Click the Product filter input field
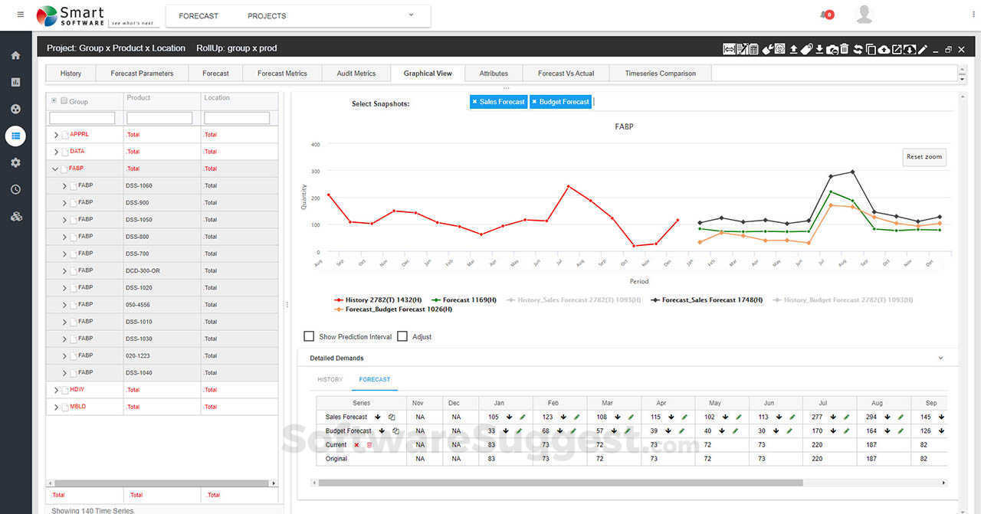Viewport: 981px width, 514px height. pos(159,117)
